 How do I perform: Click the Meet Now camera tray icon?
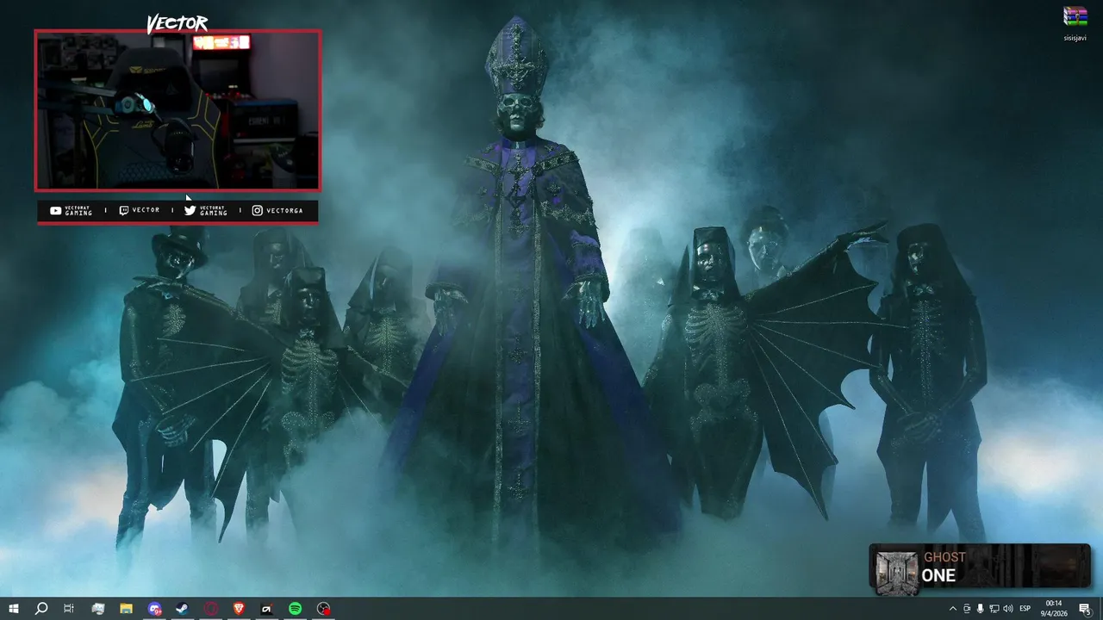pos(967,609)
